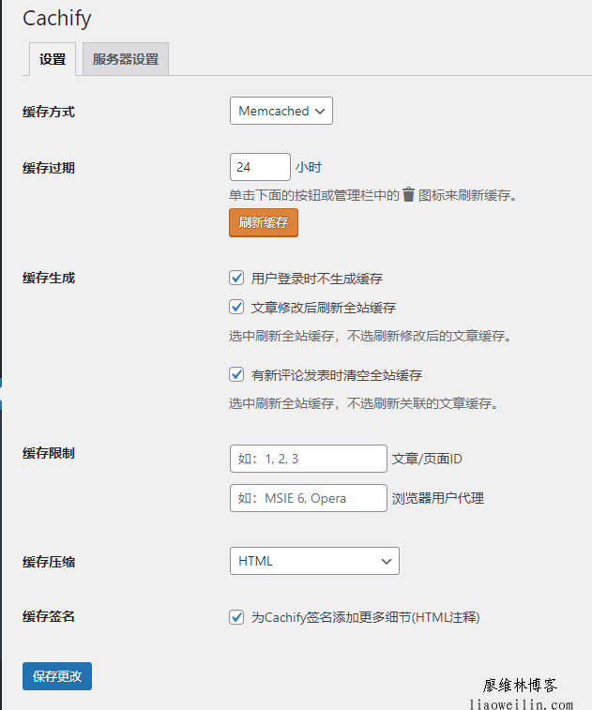Switch to the 设置 tab

tap(53, 59)
